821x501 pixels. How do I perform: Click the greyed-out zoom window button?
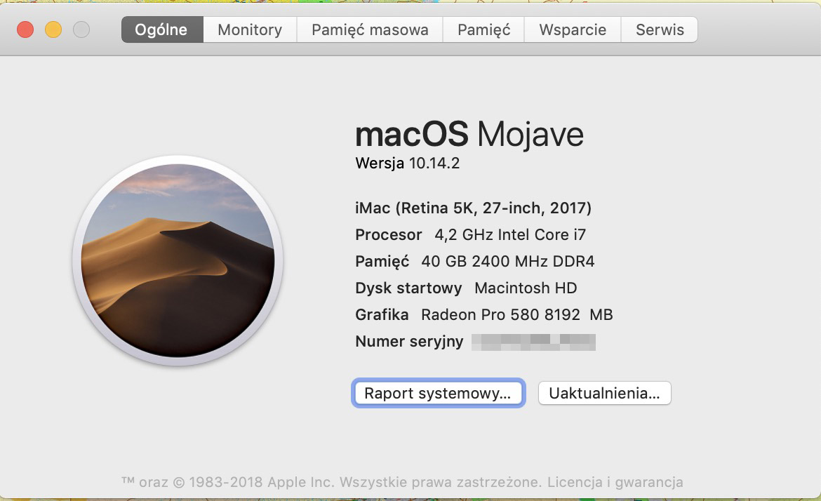[x=81, y=29]
